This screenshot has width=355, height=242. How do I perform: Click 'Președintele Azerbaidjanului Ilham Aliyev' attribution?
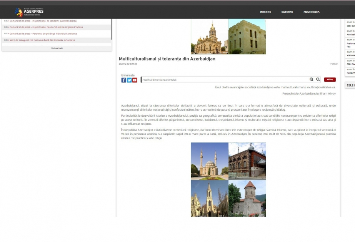coord(309,93)
